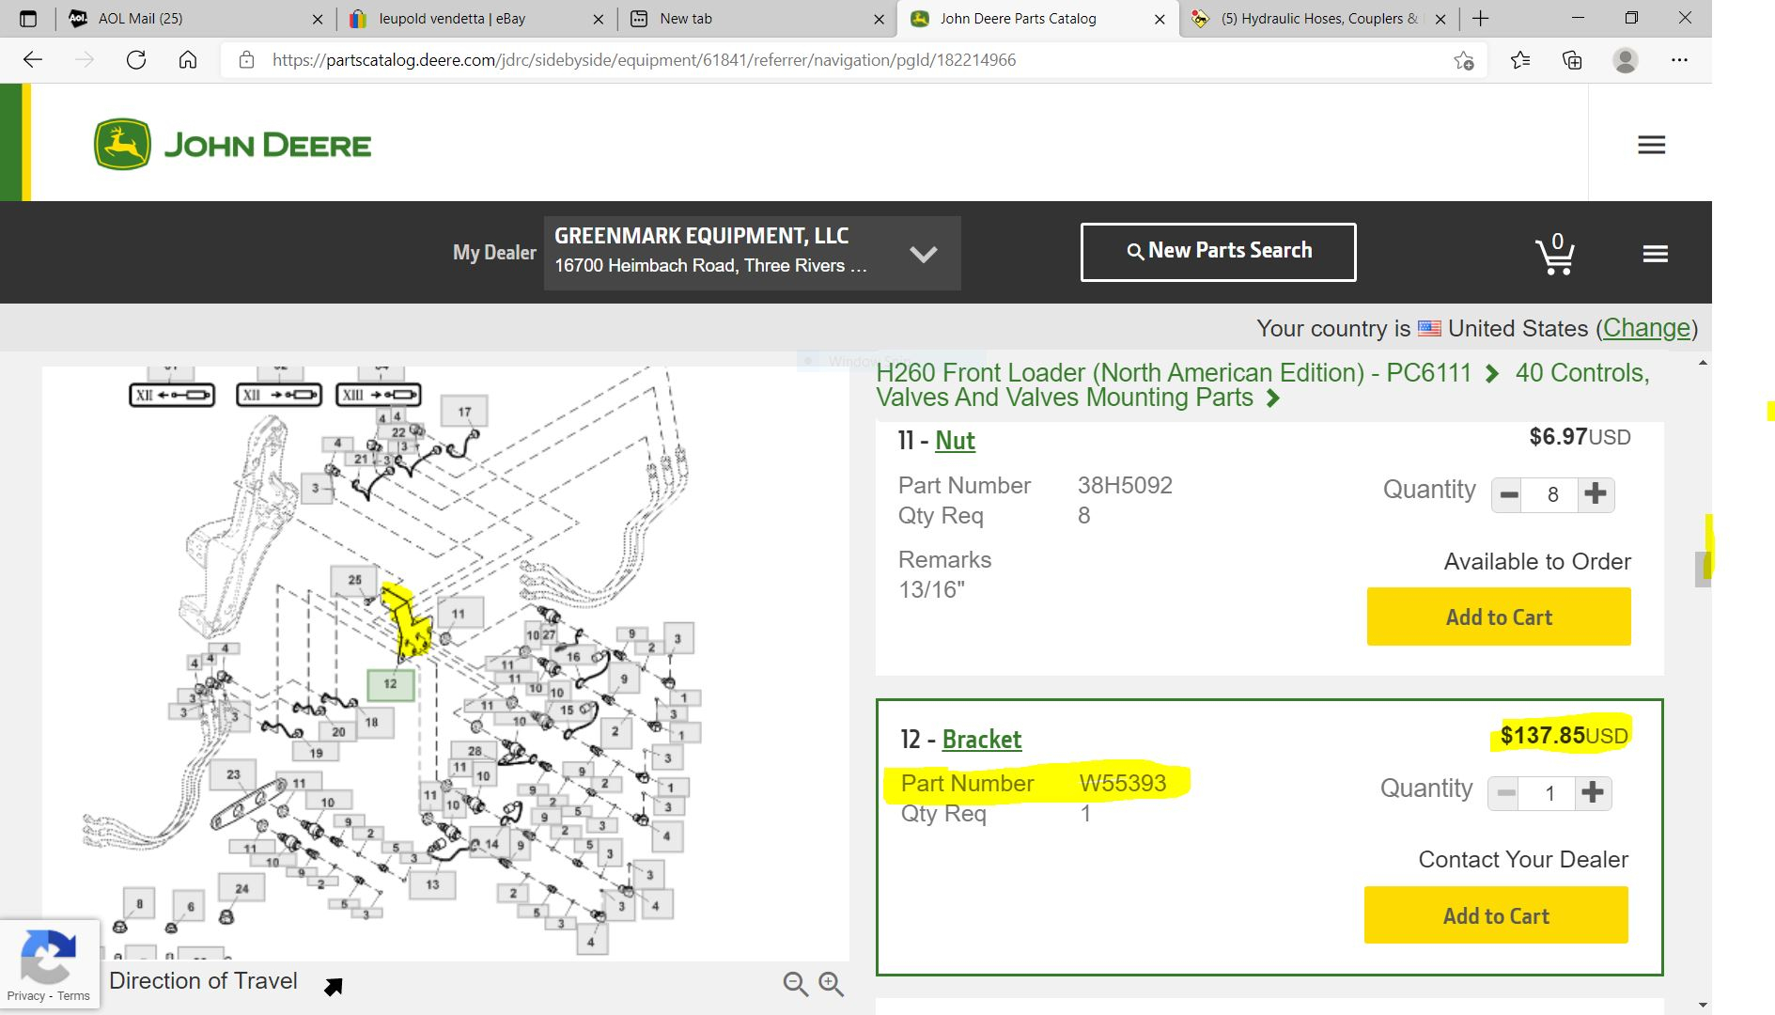Image resolution: width=1775 pixels, height=1015 pixels.
Task: Add this page to favorites
Action: [1463, 60]
